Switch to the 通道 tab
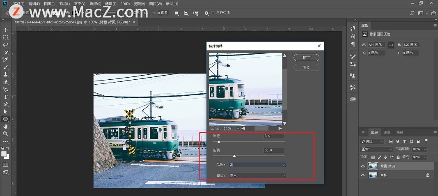 (x=387, y=132)
